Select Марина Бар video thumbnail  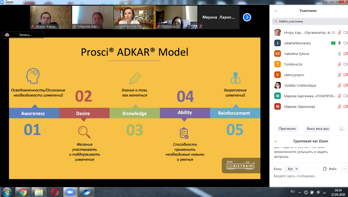[93, 17]
